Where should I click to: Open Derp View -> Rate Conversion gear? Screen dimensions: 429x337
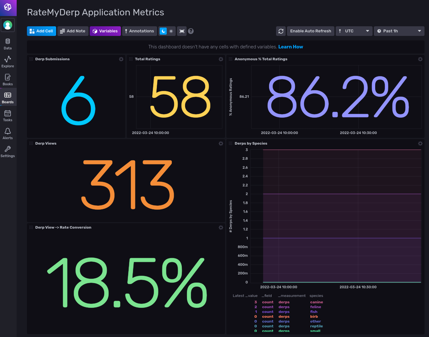click(x=221, y=227)
